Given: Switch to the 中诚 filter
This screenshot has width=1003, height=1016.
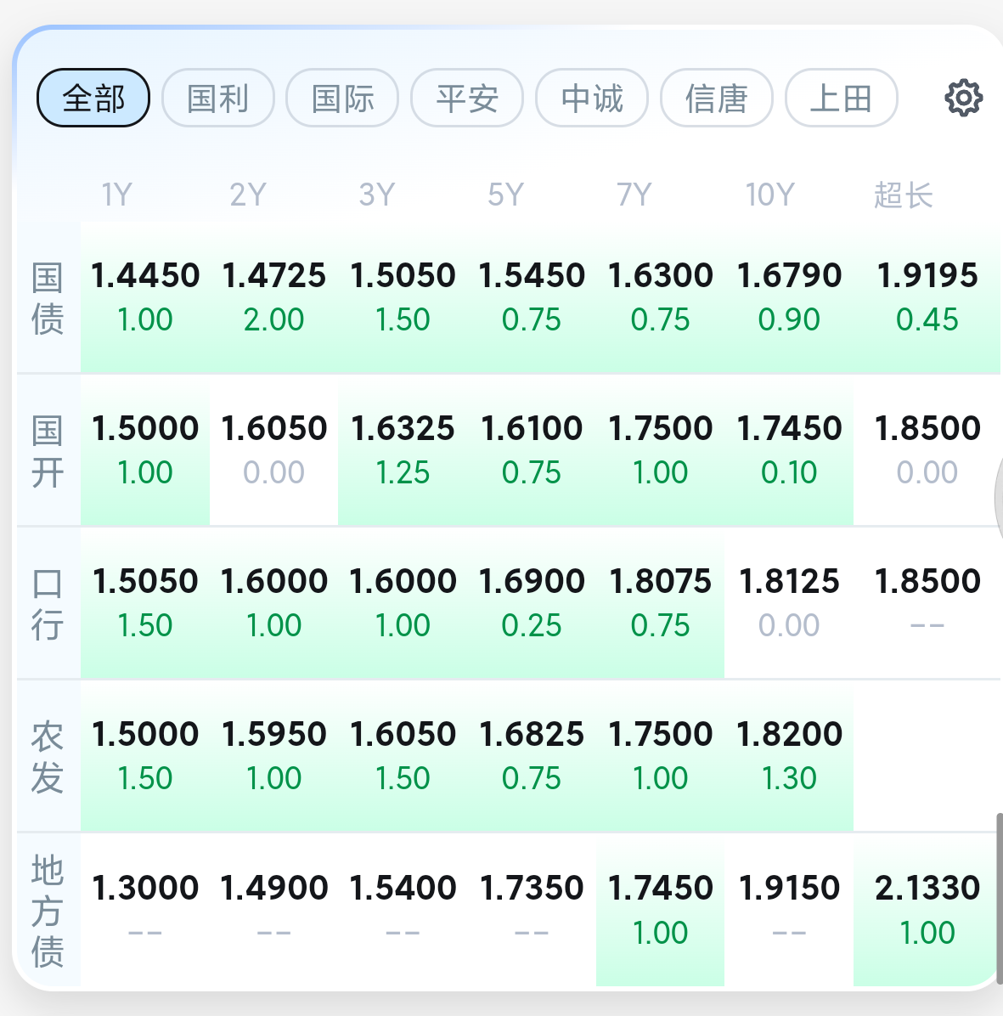Looking at the screenshot, I should point(592,98).
